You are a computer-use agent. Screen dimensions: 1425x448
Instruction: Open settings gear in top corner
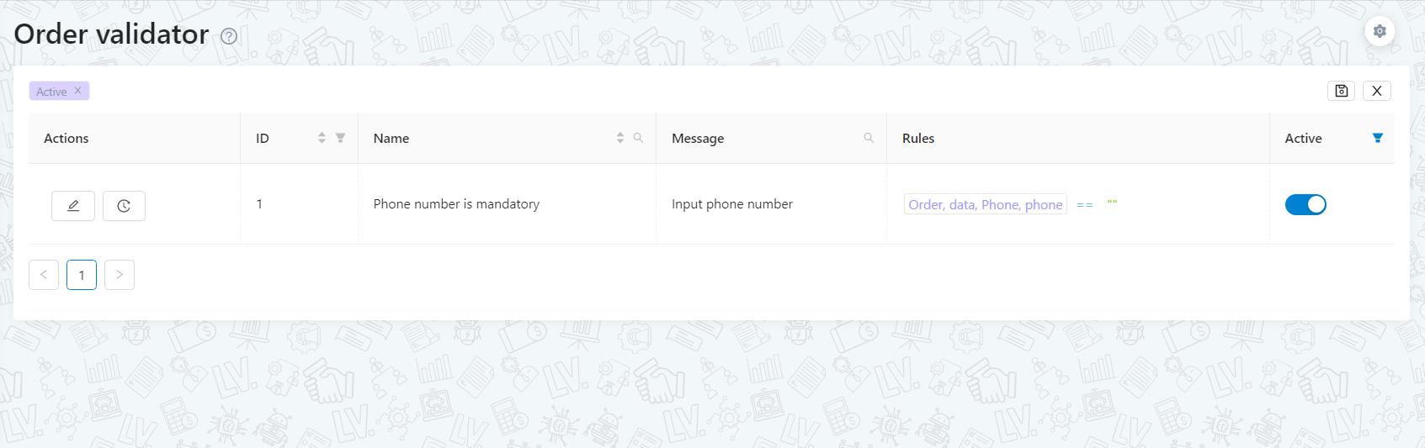[x=1379, y=32]
